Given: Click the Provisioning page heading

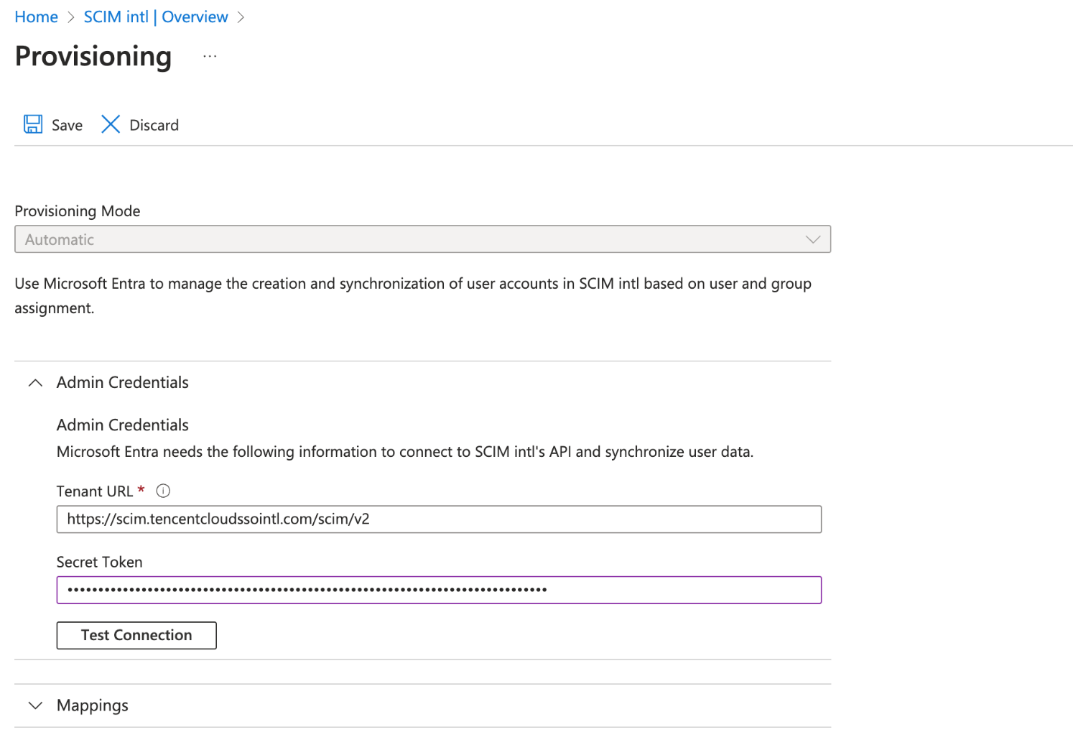Looking at the screenshot, I should (93, 57).
